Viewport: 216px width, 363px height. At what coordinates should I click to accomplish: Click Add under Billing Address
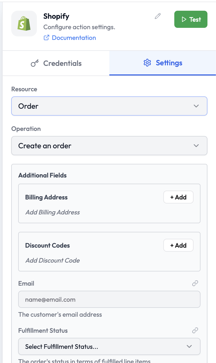coord(178,197)
